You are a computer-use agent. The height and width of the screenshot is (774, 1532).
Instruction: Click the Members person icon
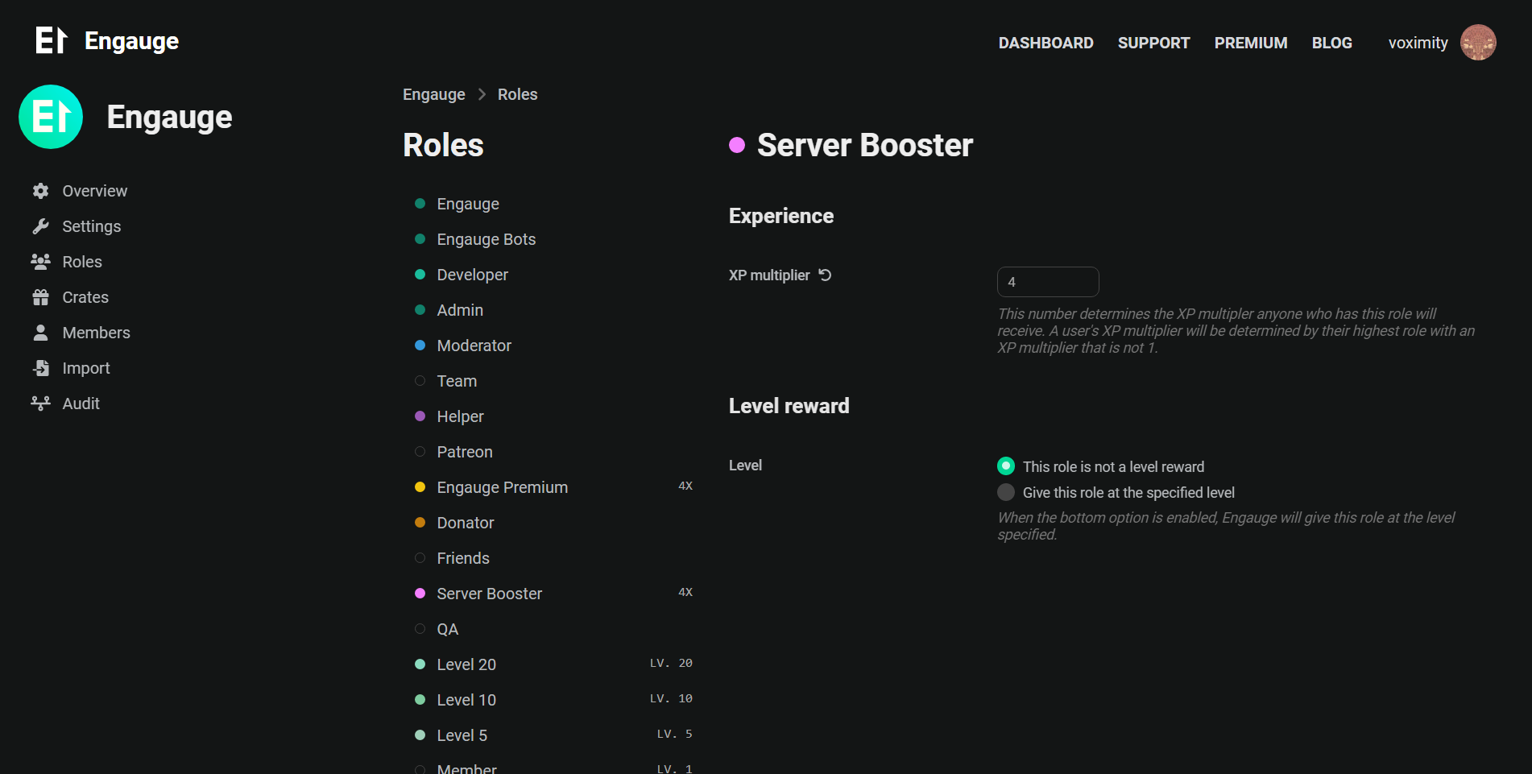[40, 333]
